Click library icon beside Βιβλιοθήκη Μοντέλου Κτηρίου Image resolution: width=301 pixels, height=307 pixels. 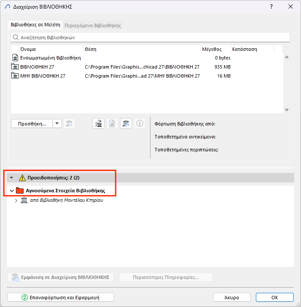24,200
